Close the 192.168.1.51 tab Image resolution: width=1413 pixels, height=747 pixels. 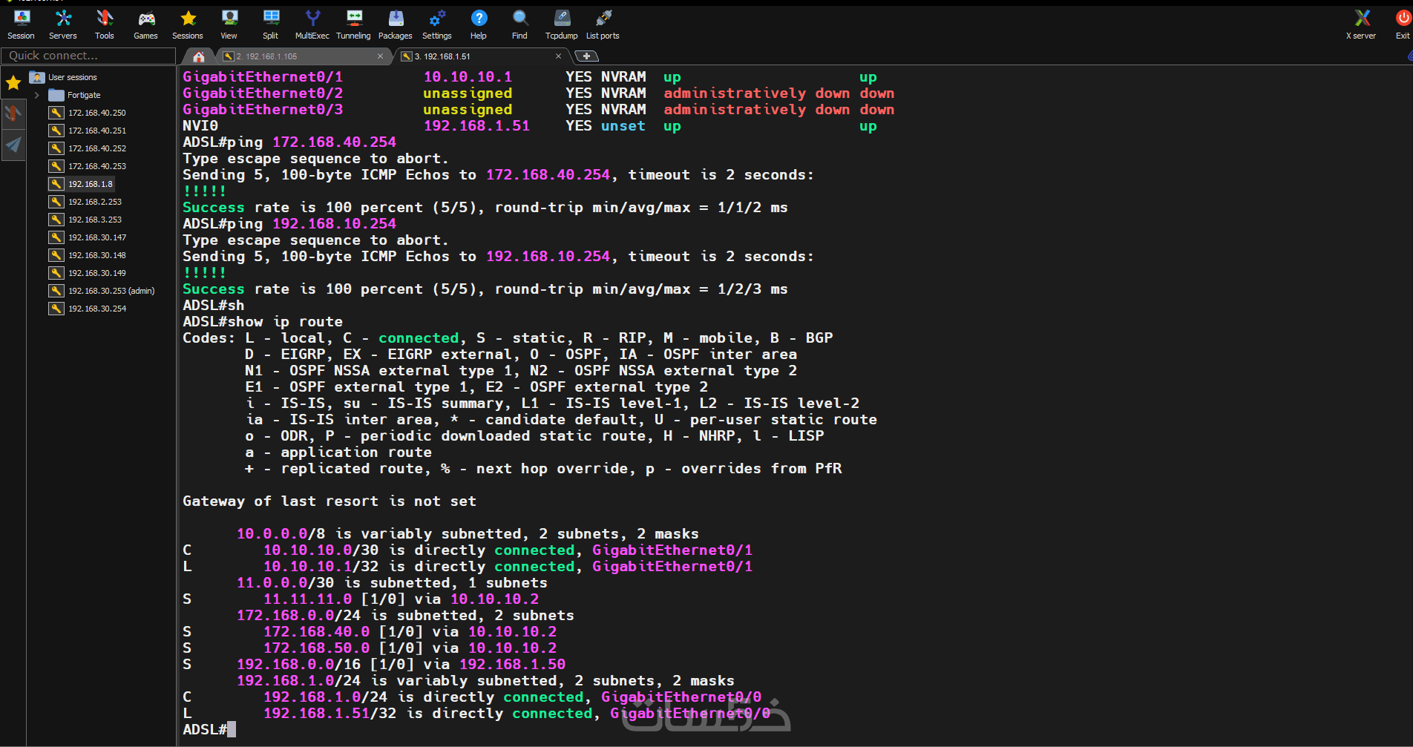558,56
